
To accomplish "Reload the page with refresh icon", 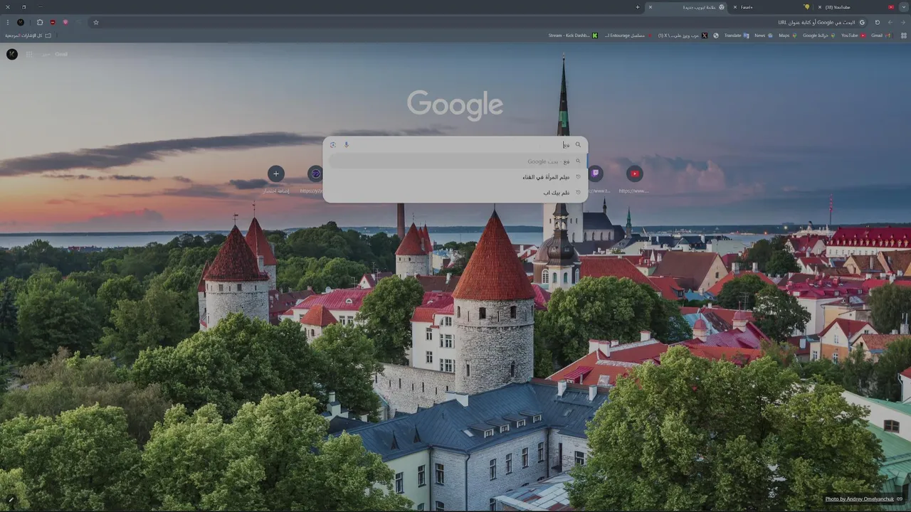I will click(877, 22).
